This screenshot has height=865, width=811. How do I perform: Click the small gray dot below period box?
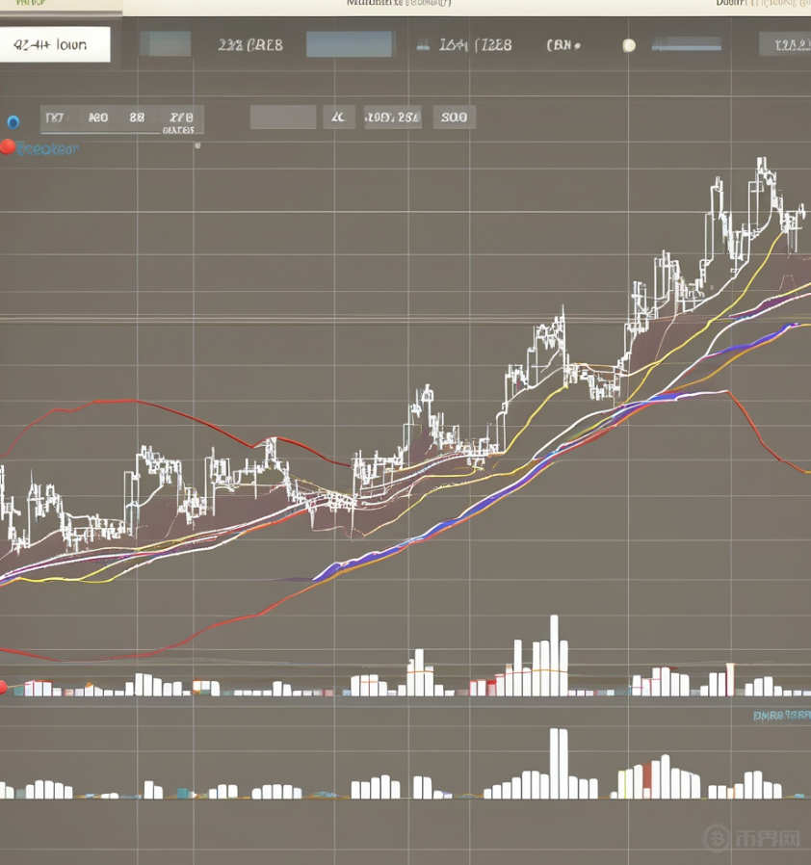[x=197, y=146]
